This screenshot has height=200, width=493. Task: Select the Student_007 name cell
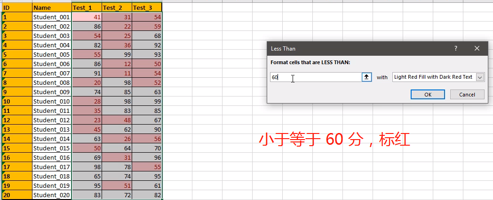(52, 73)
